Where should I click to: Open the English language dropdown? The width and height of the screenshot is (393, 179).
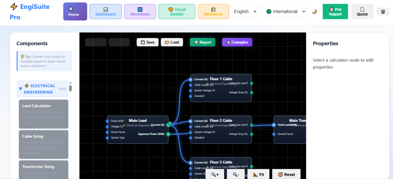click(243, 11)
